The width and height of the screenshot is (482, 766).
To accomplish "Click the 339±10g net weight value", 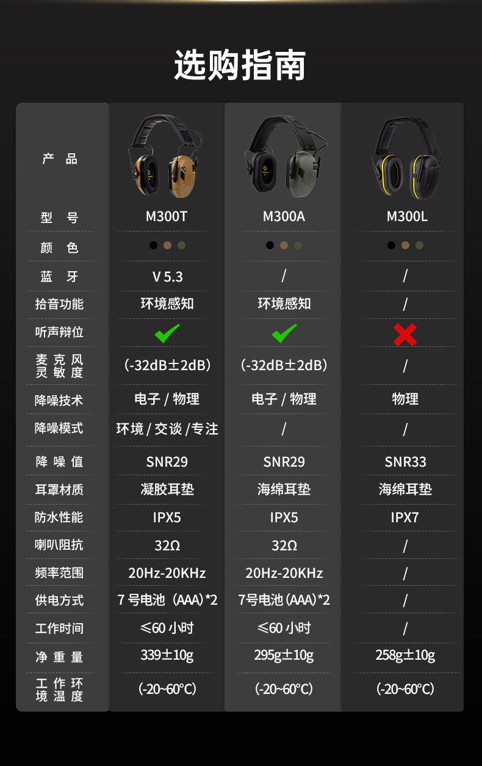I will pyautogui.click(x=167, y=655).
